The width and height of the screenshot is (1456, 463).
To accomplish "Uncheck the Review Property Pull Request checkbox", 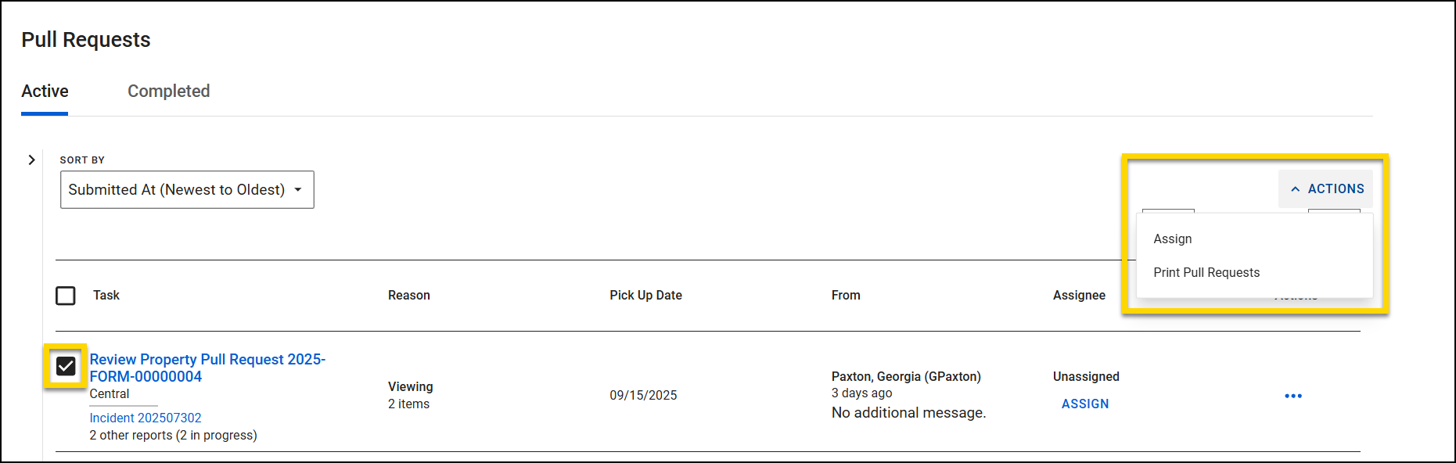I will tap(66, 366).
